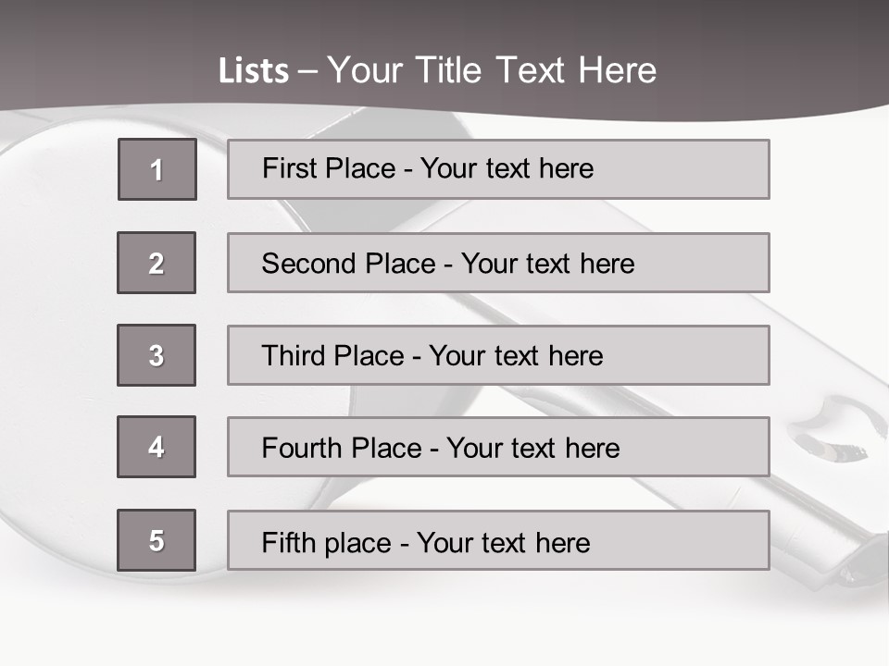The width and height of the screenshot is (889, 666).
Task: Click 'Your Title Text Here' heading
Action: (x=492, y=70)
